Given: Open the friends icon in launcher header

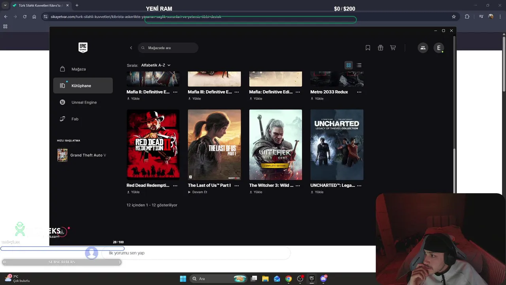Looking at the screenshot, I should click(x=423, y=48).
